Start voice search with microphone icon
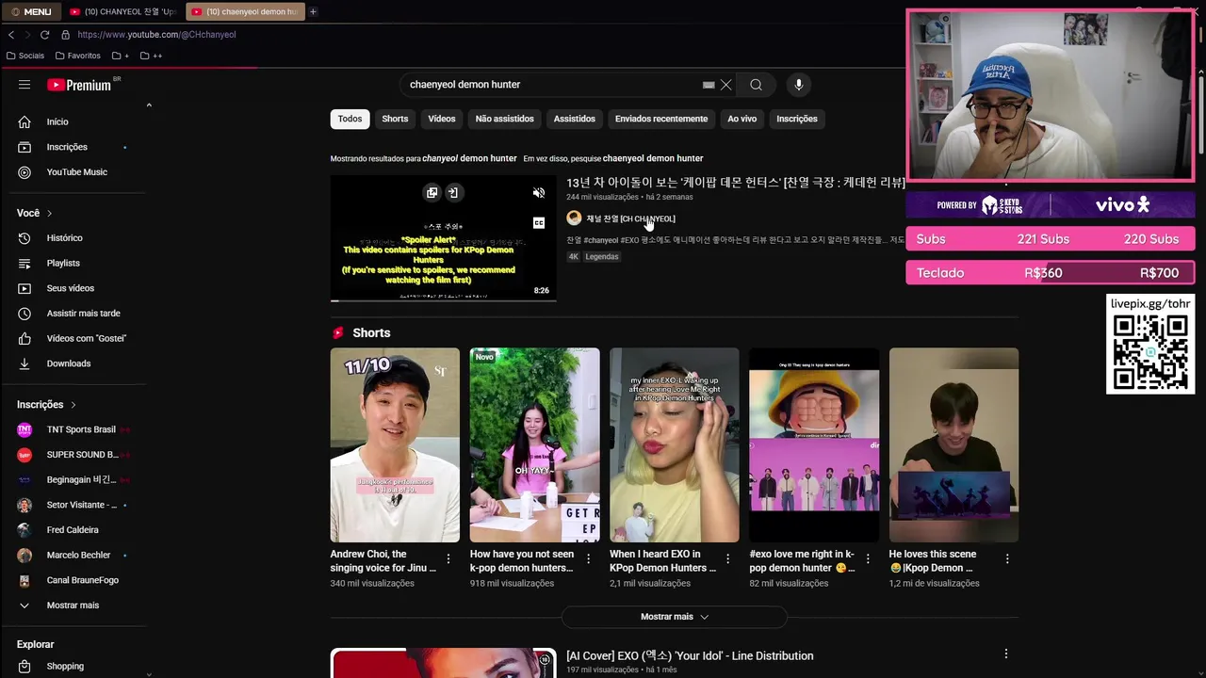This screenshot has width=1206, height=678. coord(798,85)
